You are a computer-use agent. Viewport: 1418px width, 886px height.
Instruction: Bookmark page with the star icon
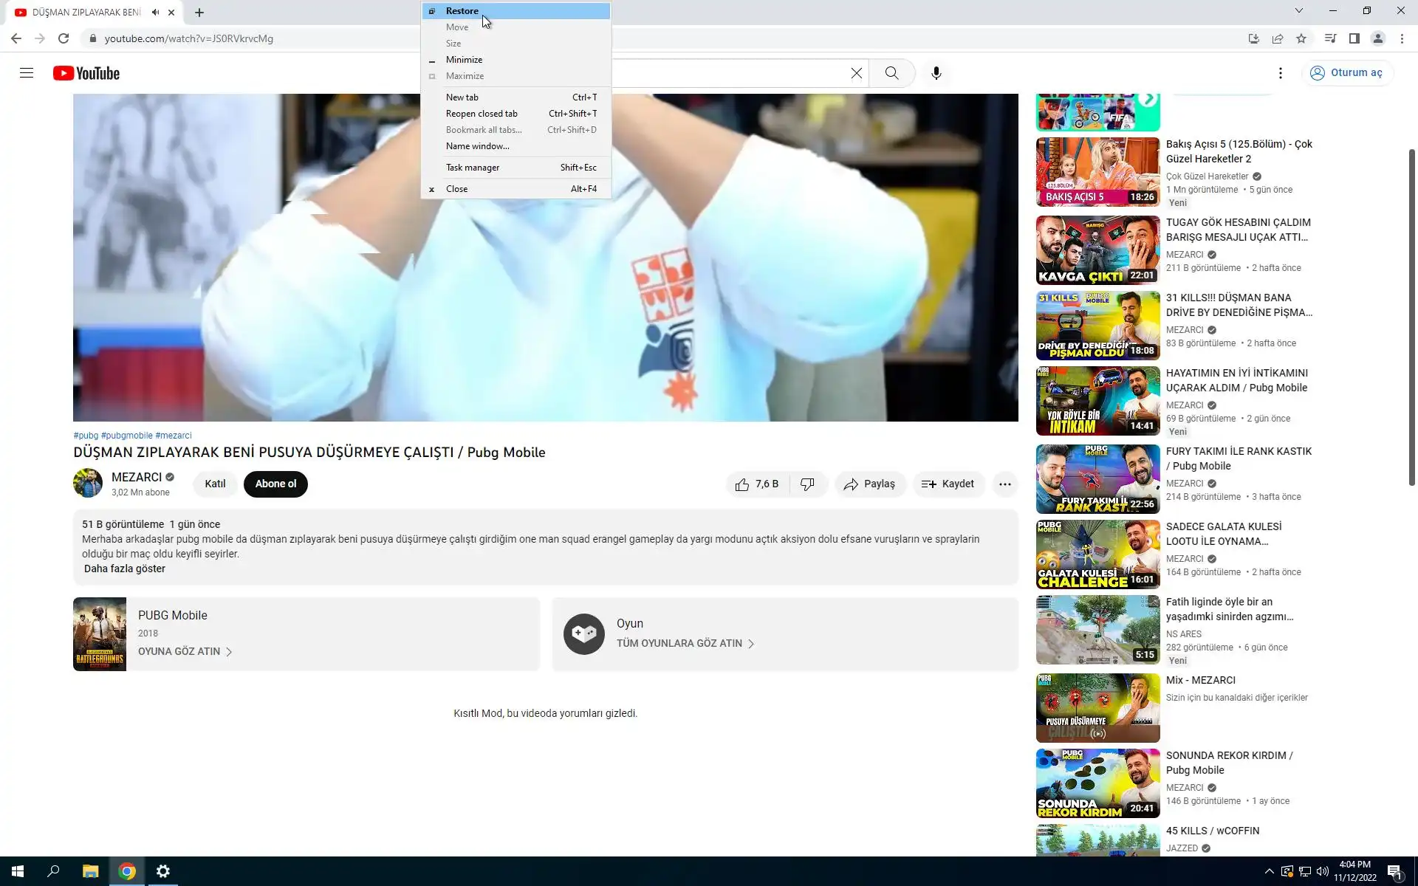click(x=1301, y=38)
